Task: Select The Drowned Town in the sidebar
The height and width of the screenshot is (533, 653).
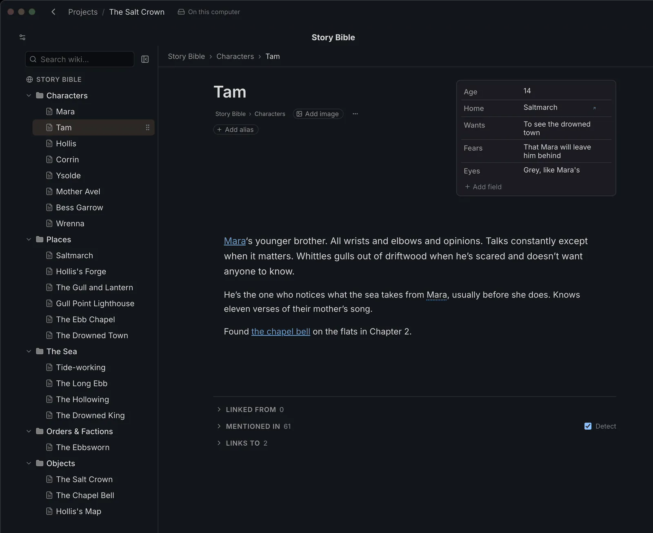Action: [92, 335]
